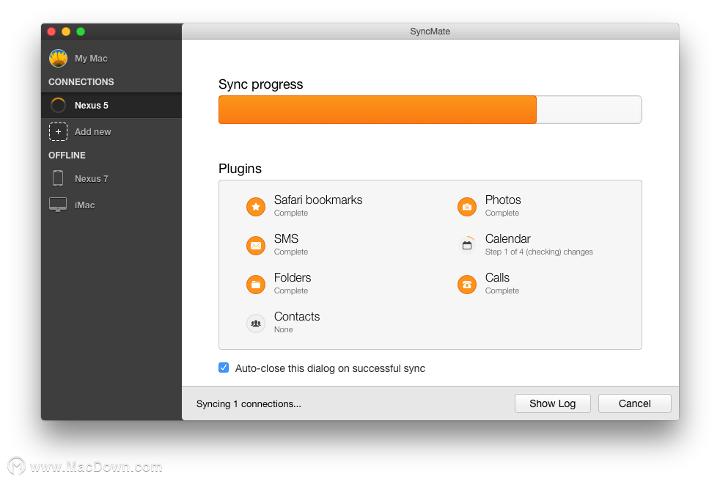The height and width of the screenshot is (479, 720).
Task: Click the Add new plus icon
Action: tap(59, 131)
